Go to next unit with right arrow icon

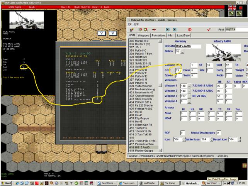click(x=175, y=29)
